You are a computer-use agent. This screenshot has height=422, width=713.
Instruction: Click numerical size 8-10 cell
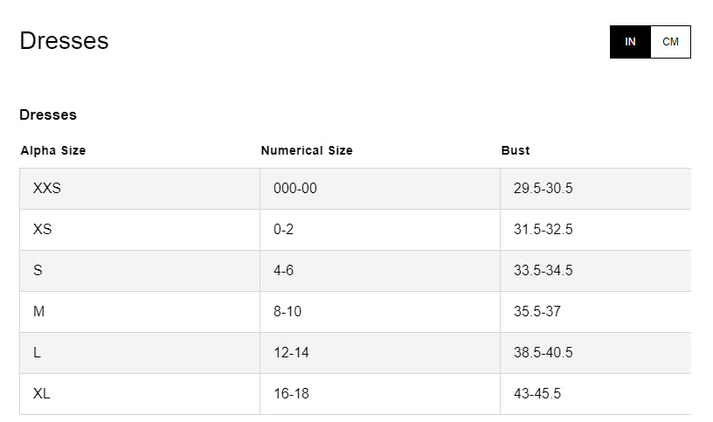[287, 312]
